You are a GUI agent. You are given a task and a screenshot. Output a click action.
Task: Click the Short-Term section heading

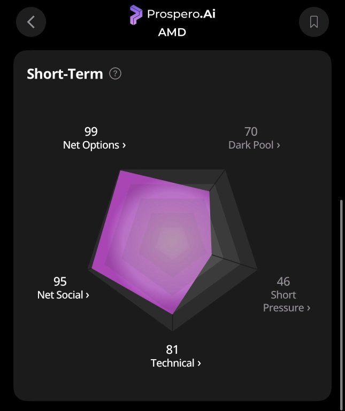point(65,74)
